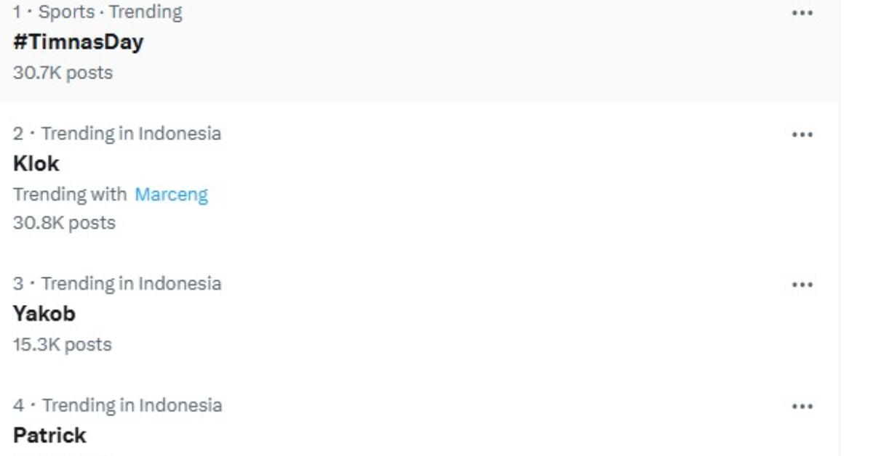Open more options for #TimnasDay trend

(802, 13)
